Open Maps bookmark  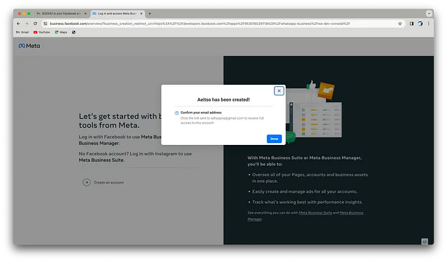coord(61,32)
